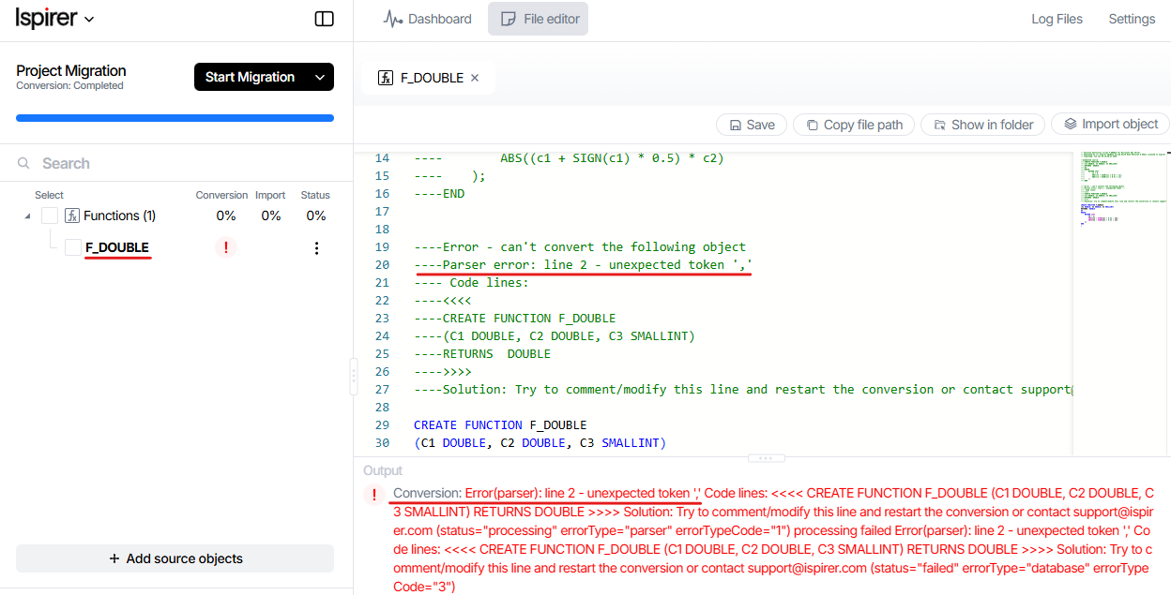Click the red error icon for F_DOUBLE
This screenshot has width=1171, height=595.
coord(225,247)
